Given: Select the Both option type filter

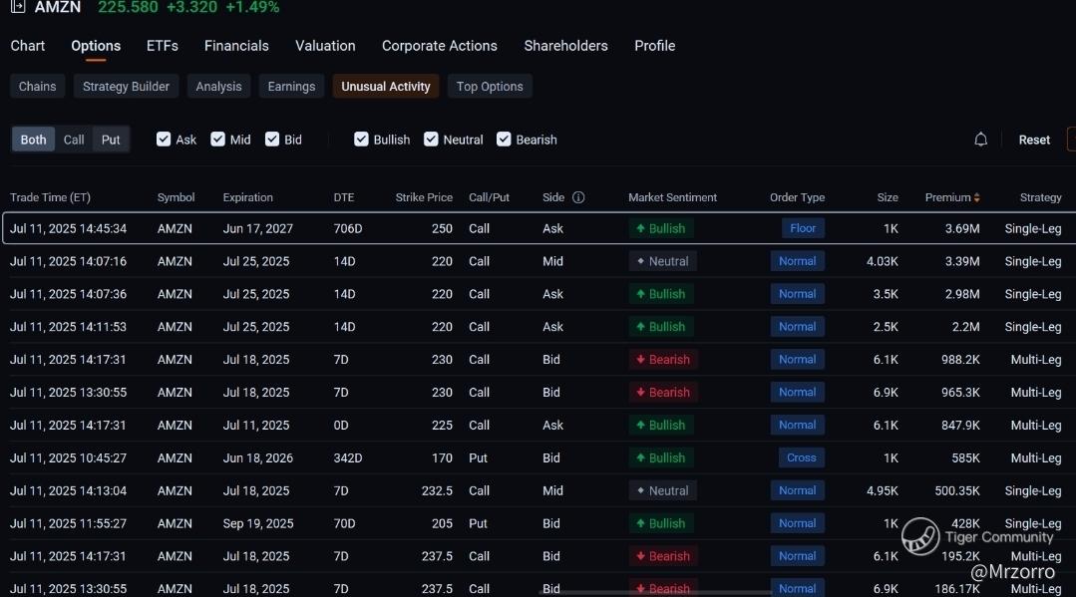Looking at the screenshot, I should (33, 140).
